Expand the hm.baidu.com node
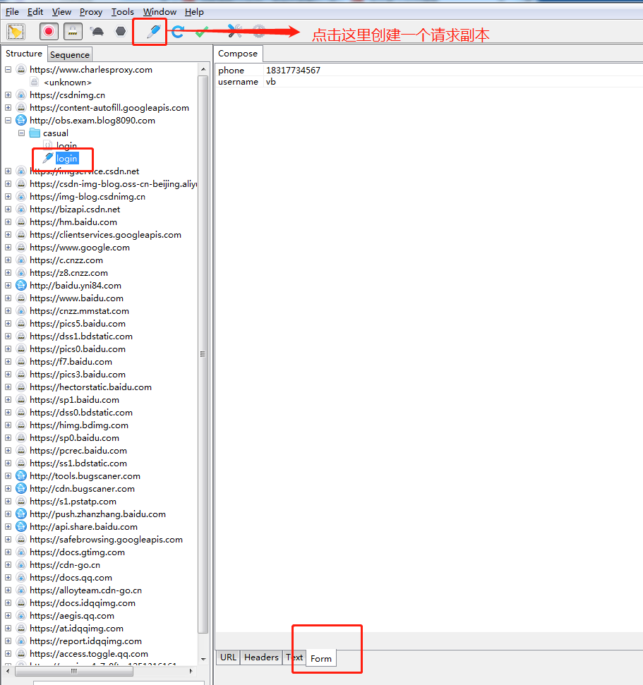 (8, 222)
